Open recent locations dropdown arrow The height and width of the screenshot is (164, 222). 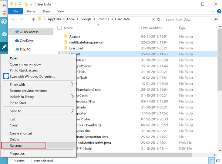(28, 19)
